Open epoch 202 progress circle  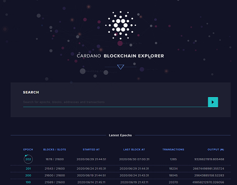[28, 159]
